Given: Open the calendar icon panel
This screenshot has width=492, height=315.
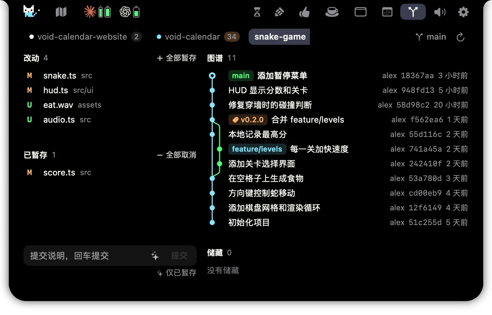Looking at the screenshot, I should (387, 12).
